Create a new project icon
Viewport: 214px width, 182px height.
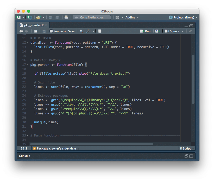(29, 17)
